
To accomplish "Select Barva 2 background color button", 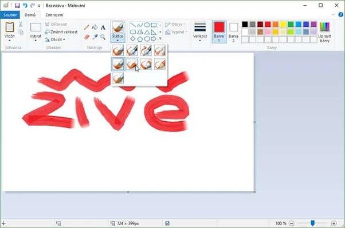I will click(233, 32).
